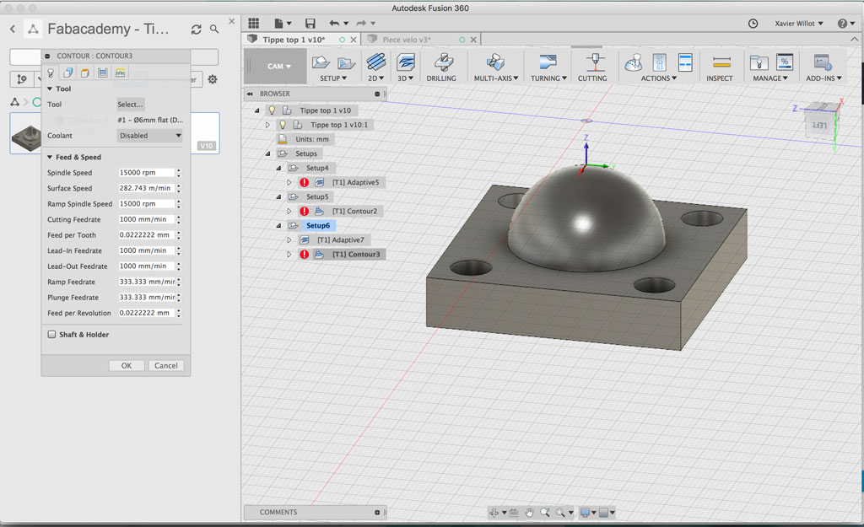Screen dimensions: 864x527
Task: Click the 2D toolpath icon
Action: (375, 62)
